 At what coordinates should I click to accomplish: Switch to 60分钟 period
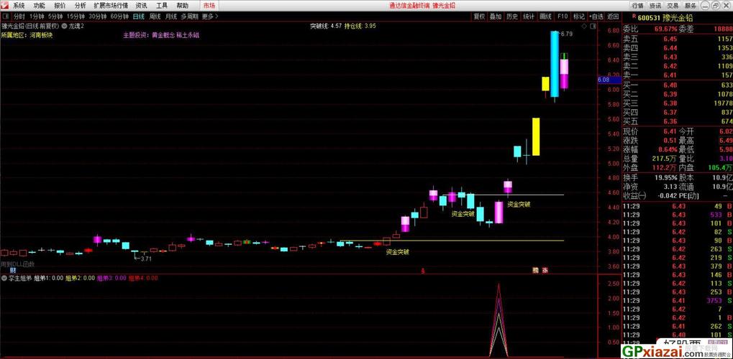(119, 17)
